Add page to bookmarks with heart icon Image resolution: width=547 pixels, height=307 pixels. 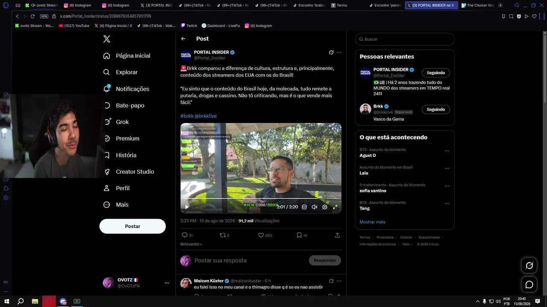[534, 16]
